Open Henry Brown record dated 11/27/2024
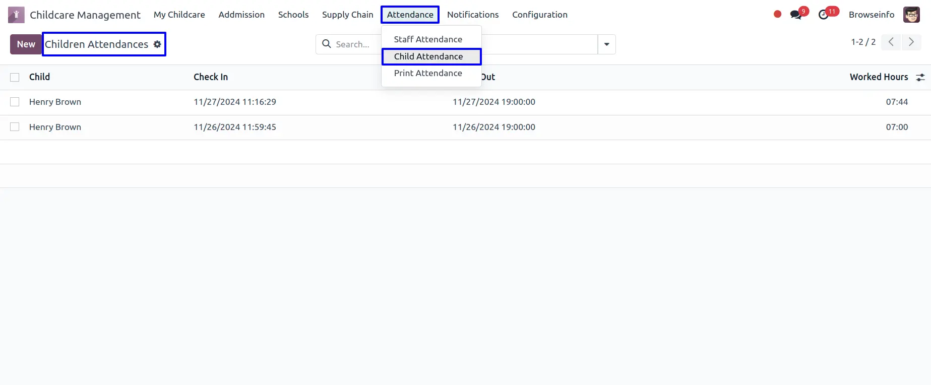 coord(55,102)
